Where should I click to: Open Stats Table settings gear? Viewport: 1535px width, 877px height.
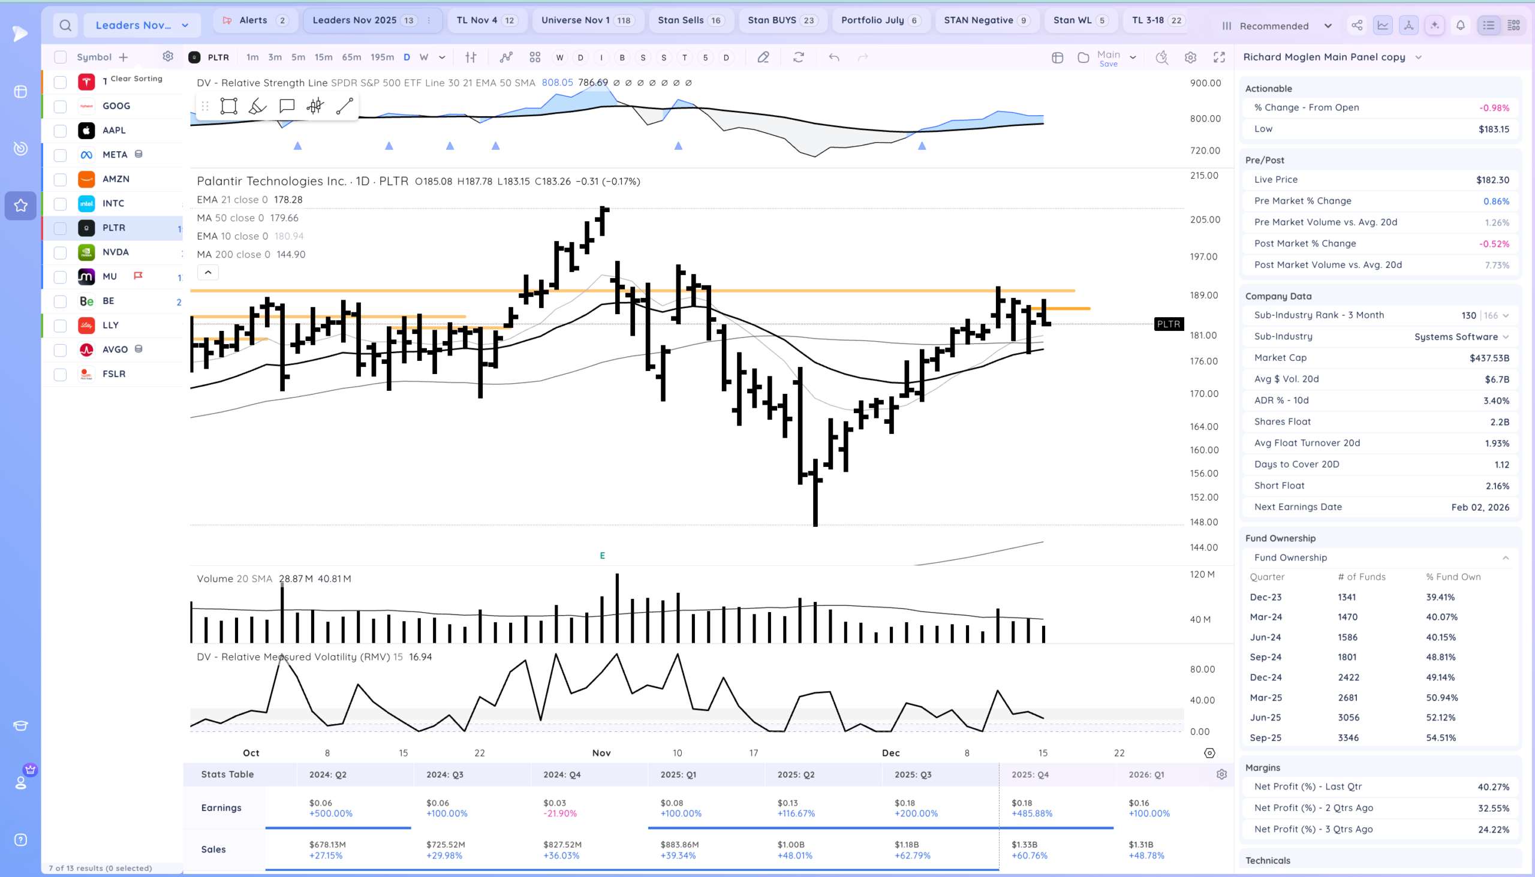tap(1221, 774)
